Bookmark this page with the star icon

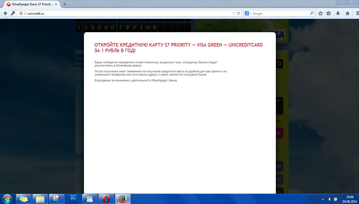coord(321,13)
